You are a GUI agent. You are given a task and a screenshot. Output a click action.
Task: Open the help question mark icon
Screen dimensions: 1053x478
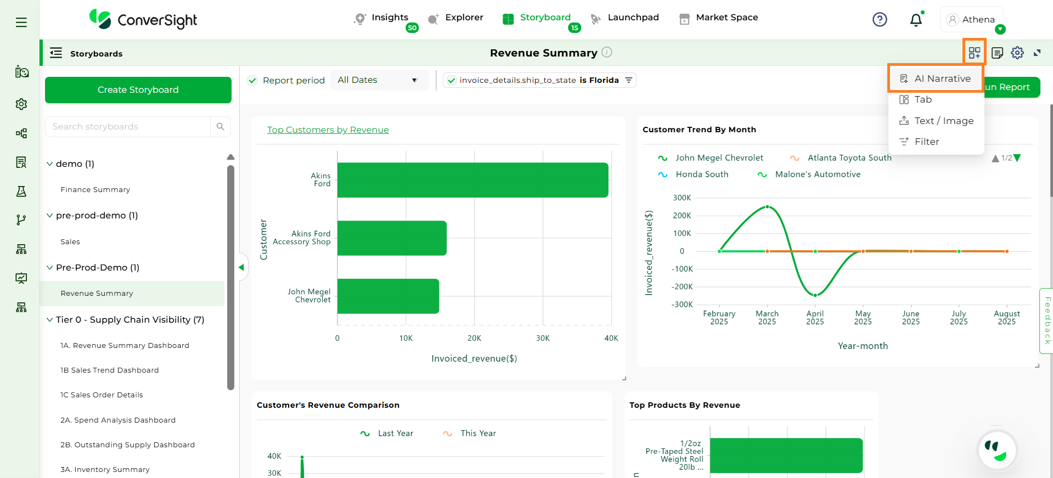click(880, 20)
